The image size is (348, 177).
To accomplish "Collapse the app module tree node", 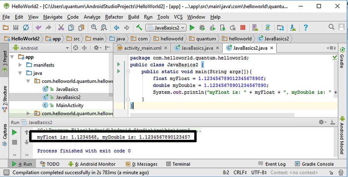I will pos(12,57).
